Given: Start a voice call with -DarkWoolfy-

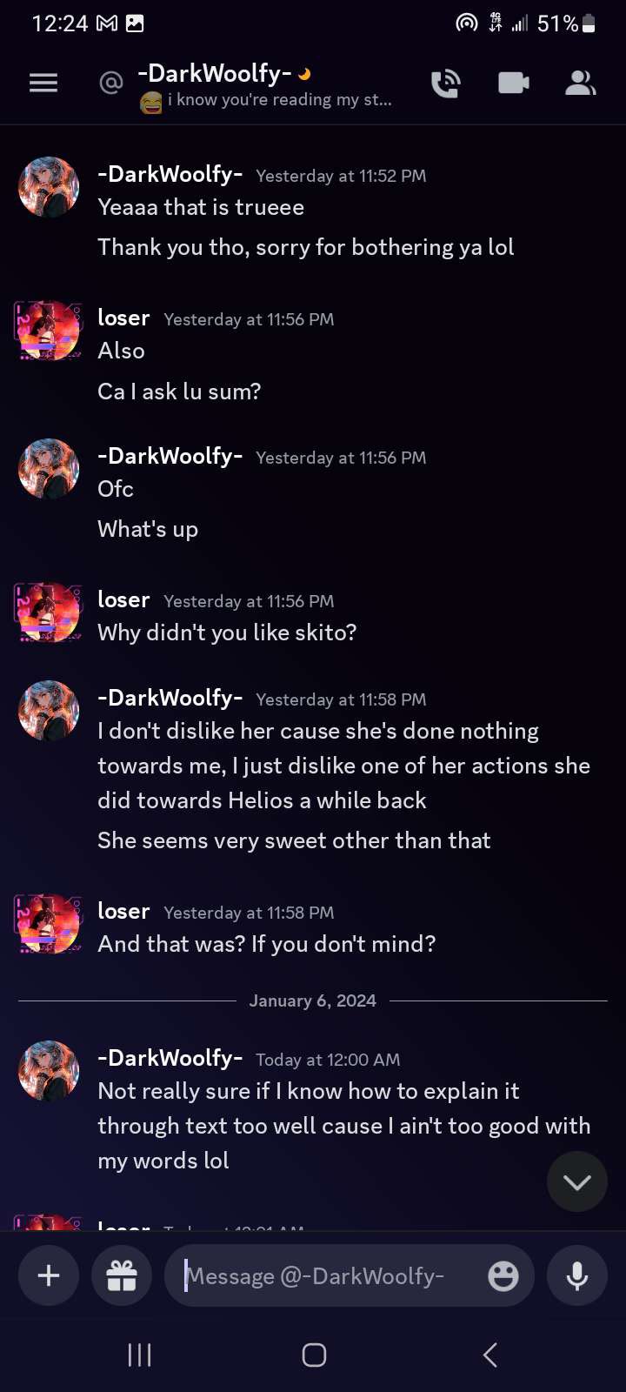Looking at the screenshot, I should (x=446, y=83).
